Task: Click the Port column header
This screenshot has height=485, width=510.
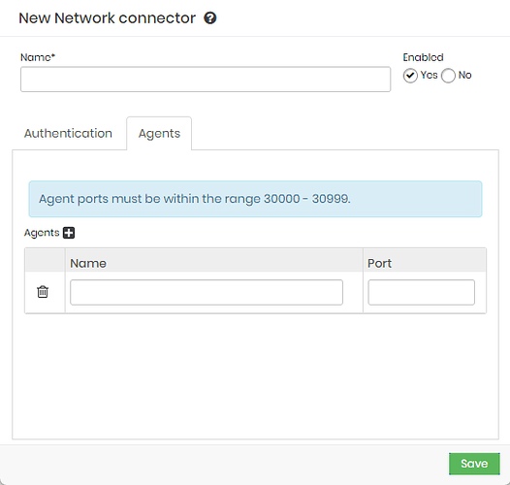Action: pos(379,263)
